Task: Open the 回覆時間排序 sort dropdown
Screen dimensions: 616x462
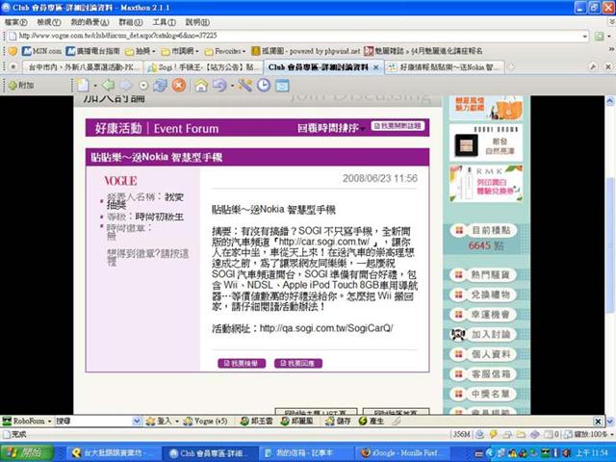Action: click(331, 128)
